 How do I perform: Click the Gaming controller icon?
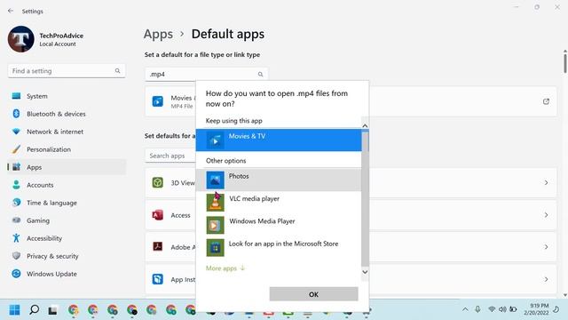(16, 220)
